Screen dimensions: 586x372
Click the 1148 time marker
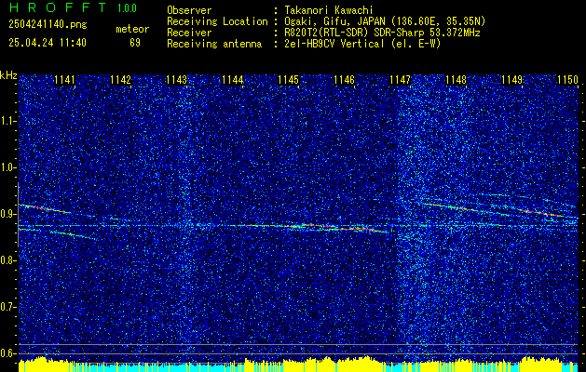click(x=456, y=79)
